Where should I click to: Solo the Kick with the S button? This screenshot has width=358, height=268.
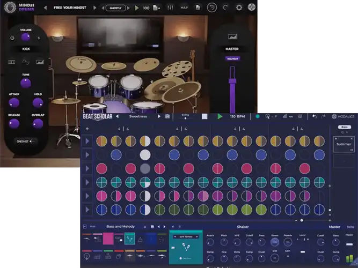(x=39, y=38)
